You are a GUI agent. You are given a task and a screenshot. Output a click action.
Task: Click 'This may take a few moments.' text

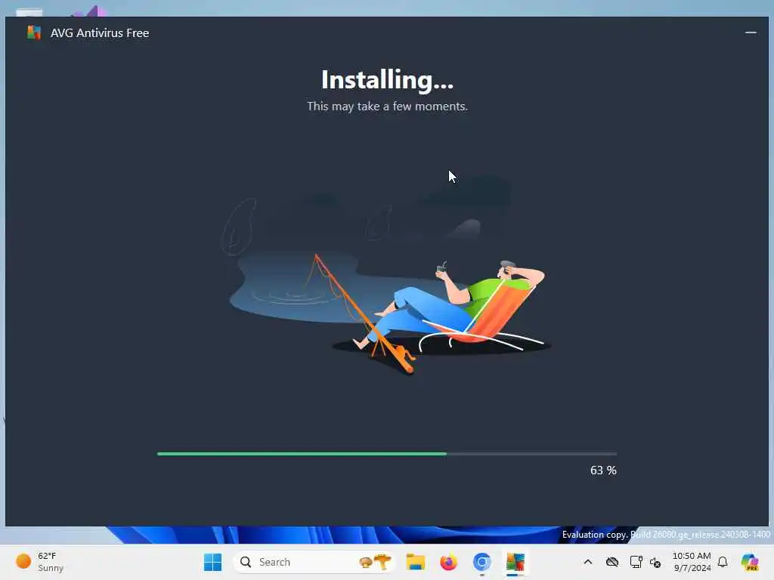click(x=387, y=106)
